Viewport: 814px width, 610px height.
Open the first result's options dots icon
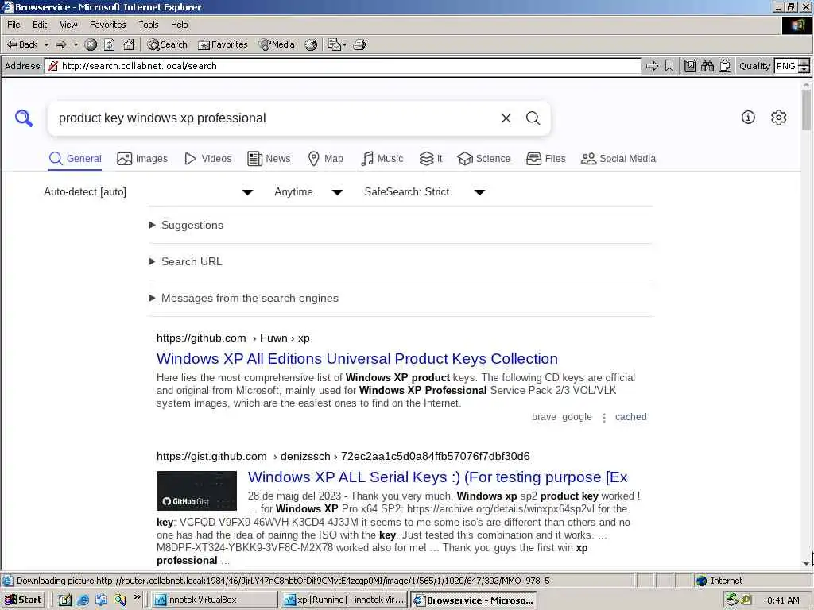[604, 418]
